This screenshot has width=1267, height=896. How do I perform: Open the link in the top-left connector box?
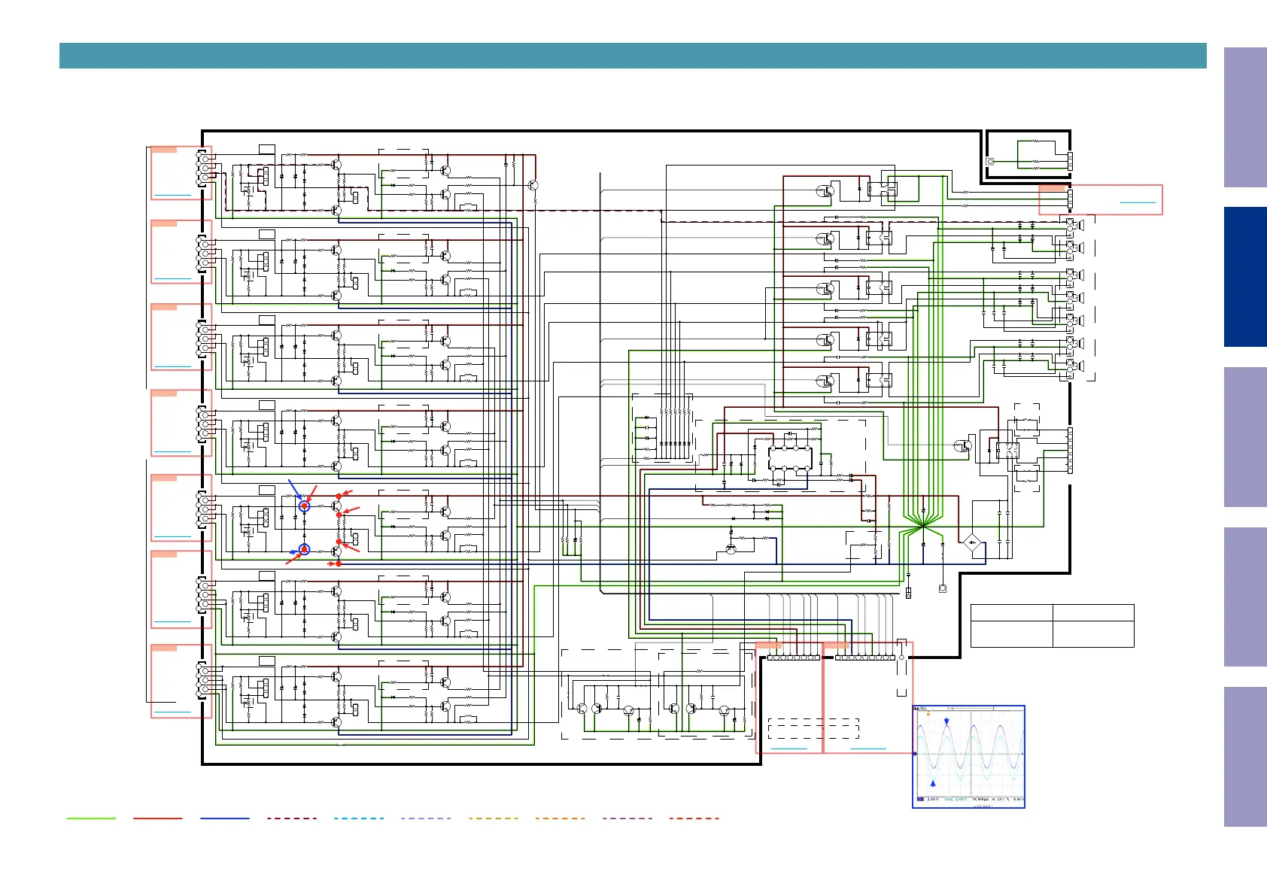pyautogui.click(x=172, y=195)
